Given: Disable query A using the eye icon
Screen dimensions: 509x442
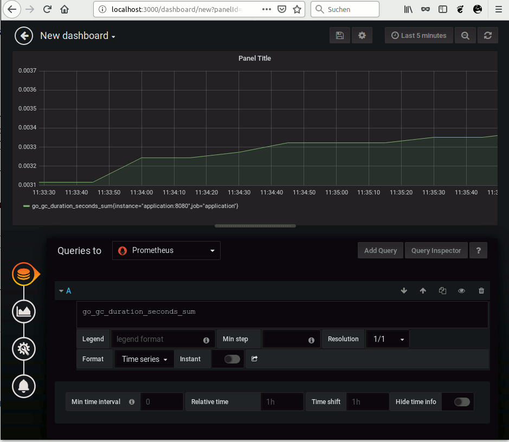Looking at the screenshot, I should pos(461,291).
